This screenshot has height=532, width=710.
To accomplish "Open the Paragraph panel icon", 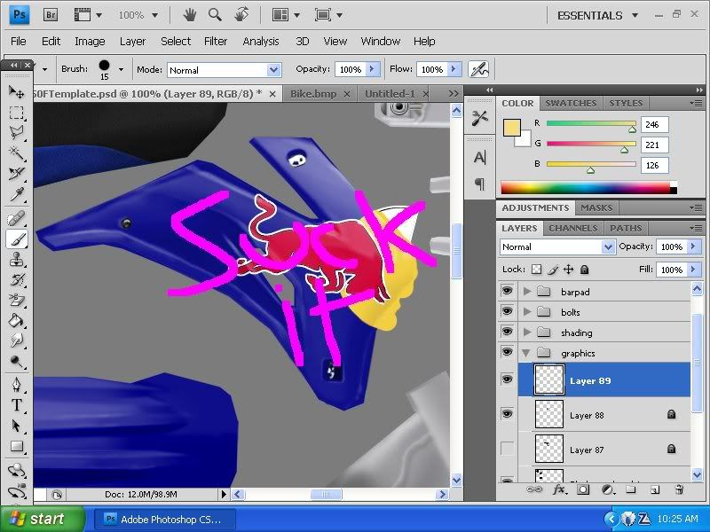I will [479, 184].
